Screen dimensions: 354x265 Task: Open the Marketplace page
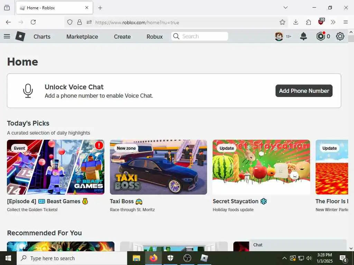(x=82, y=37)
